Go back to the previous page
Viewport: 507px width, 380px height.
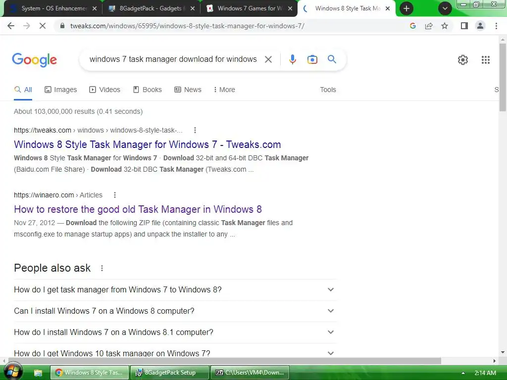11,26
